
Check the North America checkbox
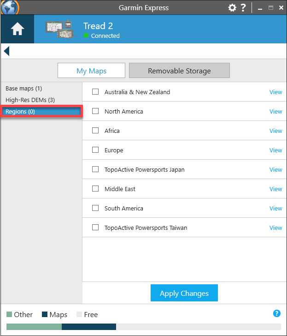coord(95,111)
